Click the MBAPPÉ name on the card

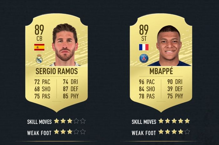click(x=161, y=70)
